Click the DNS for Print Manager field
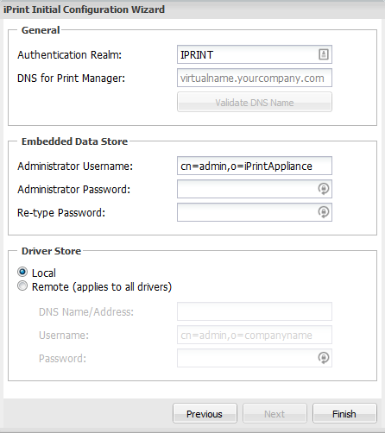385x433 pixels. pyautogui.click(x=255, y=78)
